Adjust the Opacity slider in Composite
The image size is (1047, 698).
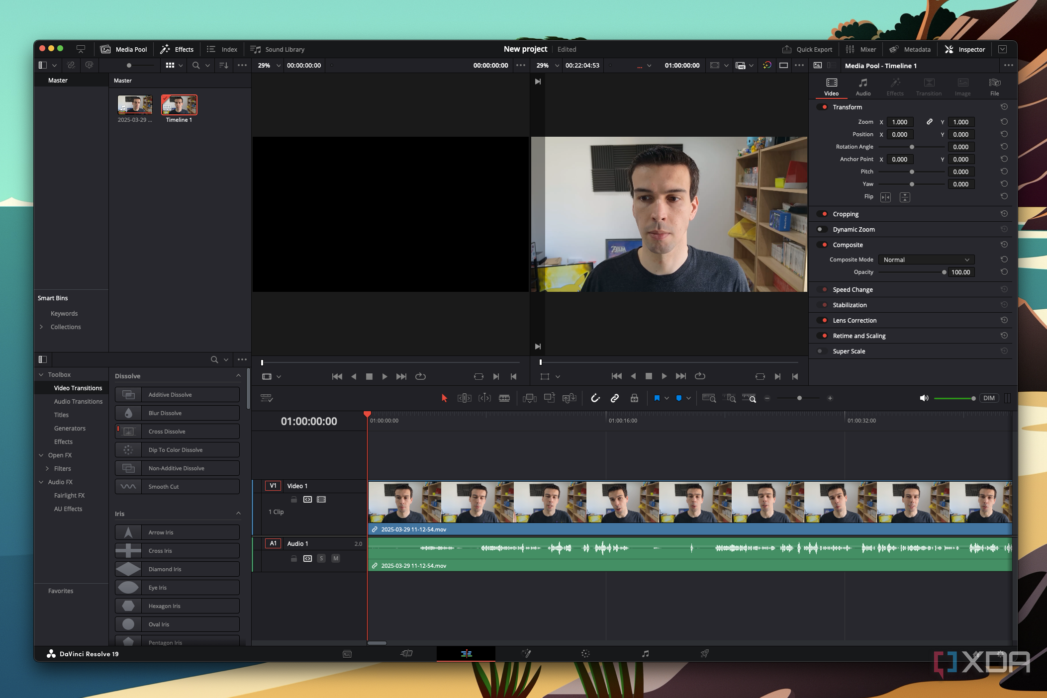944,272
